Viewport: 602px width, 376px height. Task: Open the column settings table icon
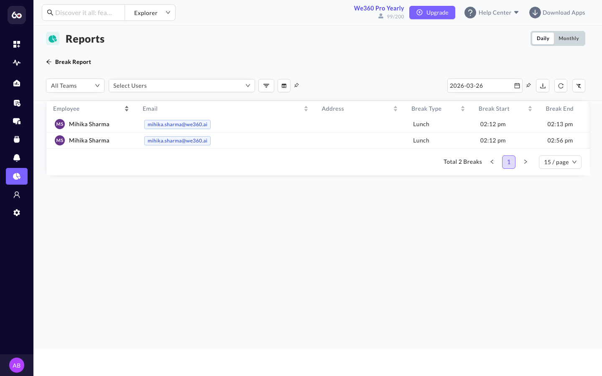[284, 86]
